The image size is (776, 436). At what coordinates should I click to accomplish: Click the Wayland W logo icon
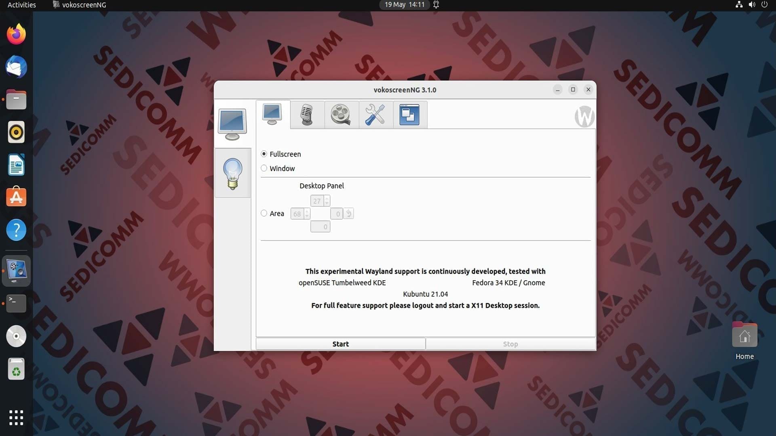[x=584, y=117]
